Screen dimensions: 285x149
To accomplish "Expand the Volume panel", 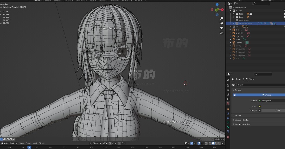I will tap(234, 116).
